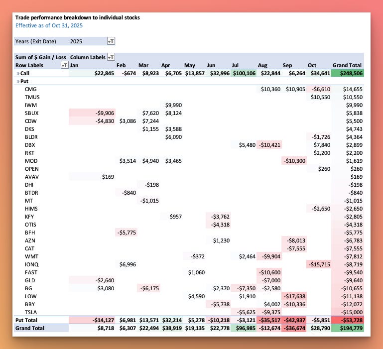The width and height of the screenshot is (383, 349).
Task: Click BBY August value $4,002
Action: point(272,304)
